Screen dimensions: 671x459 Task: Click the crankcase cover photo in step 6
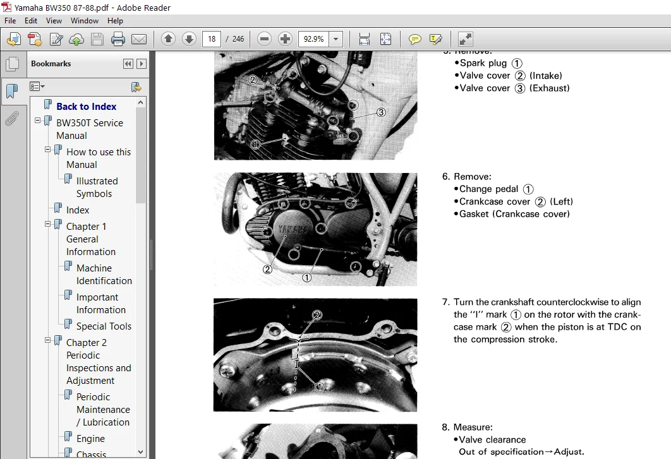pyautogui.click(x=315, y=229)
